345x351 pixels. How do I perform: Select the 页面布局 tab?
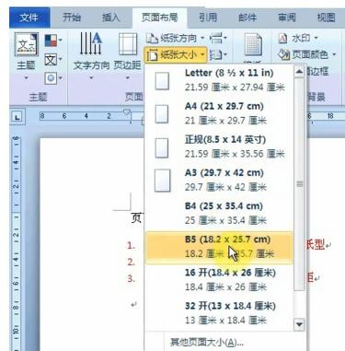pos(159,18)
